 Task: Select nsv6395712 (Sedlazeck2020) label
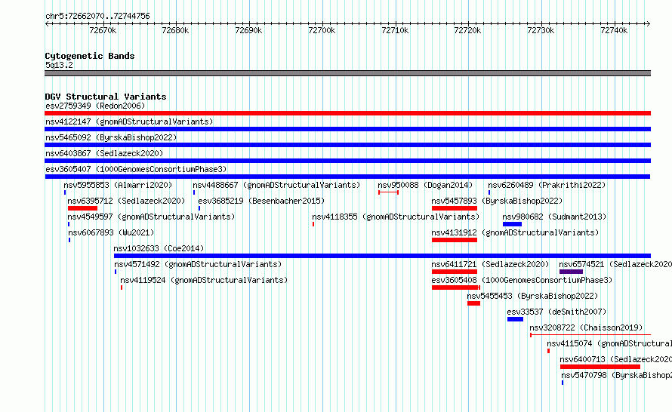tap(126, 201)
